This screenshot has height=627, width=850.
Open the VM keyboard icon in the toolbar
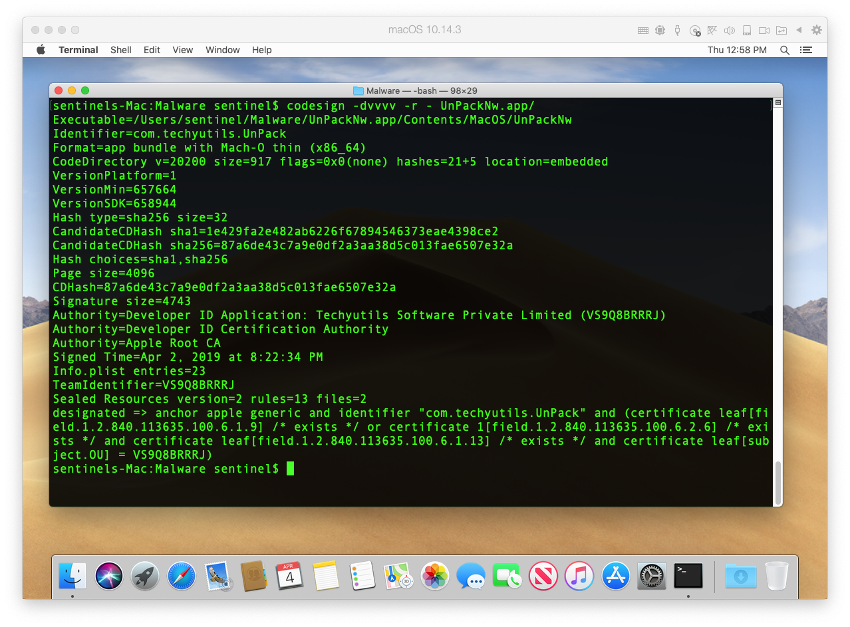pyautogui.click(x=642, y=31)
